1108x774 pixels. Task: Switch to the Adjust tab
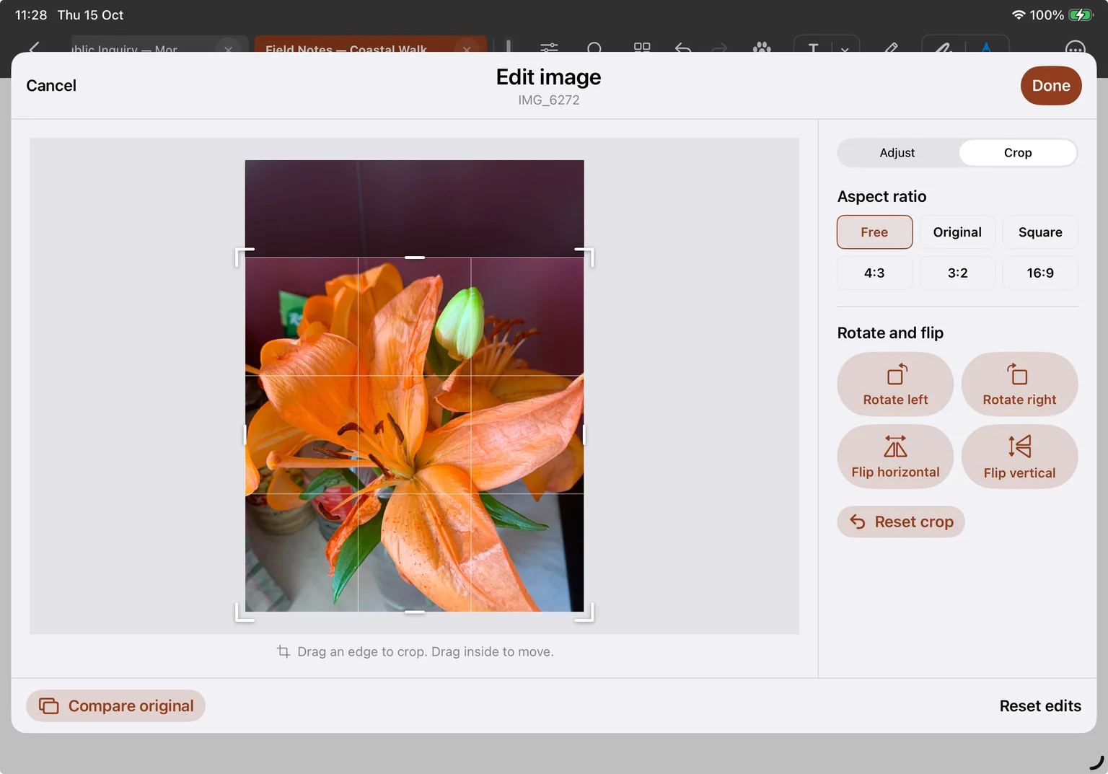897,153
